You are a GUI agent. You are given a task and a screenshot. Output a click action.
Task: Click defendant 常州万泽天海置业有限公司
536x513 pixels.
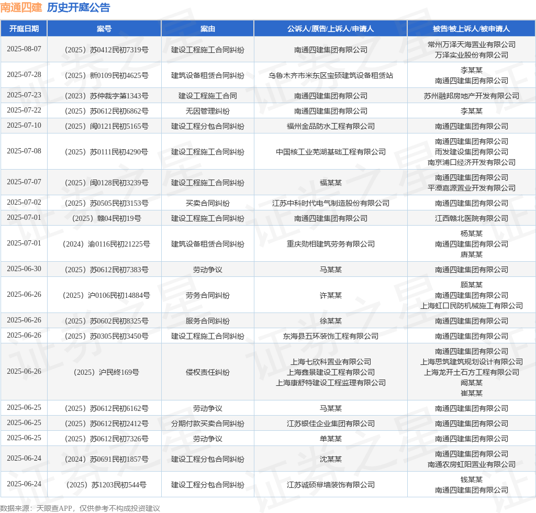click(x=472, y=44)
